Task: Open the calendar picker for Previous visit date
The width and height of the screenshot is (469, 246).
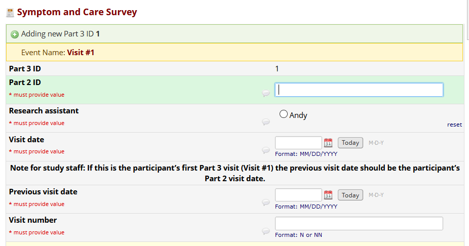Action: tap(328, 195)
